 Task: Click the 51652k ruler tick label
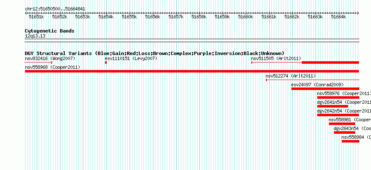click(x=60, y=17)
